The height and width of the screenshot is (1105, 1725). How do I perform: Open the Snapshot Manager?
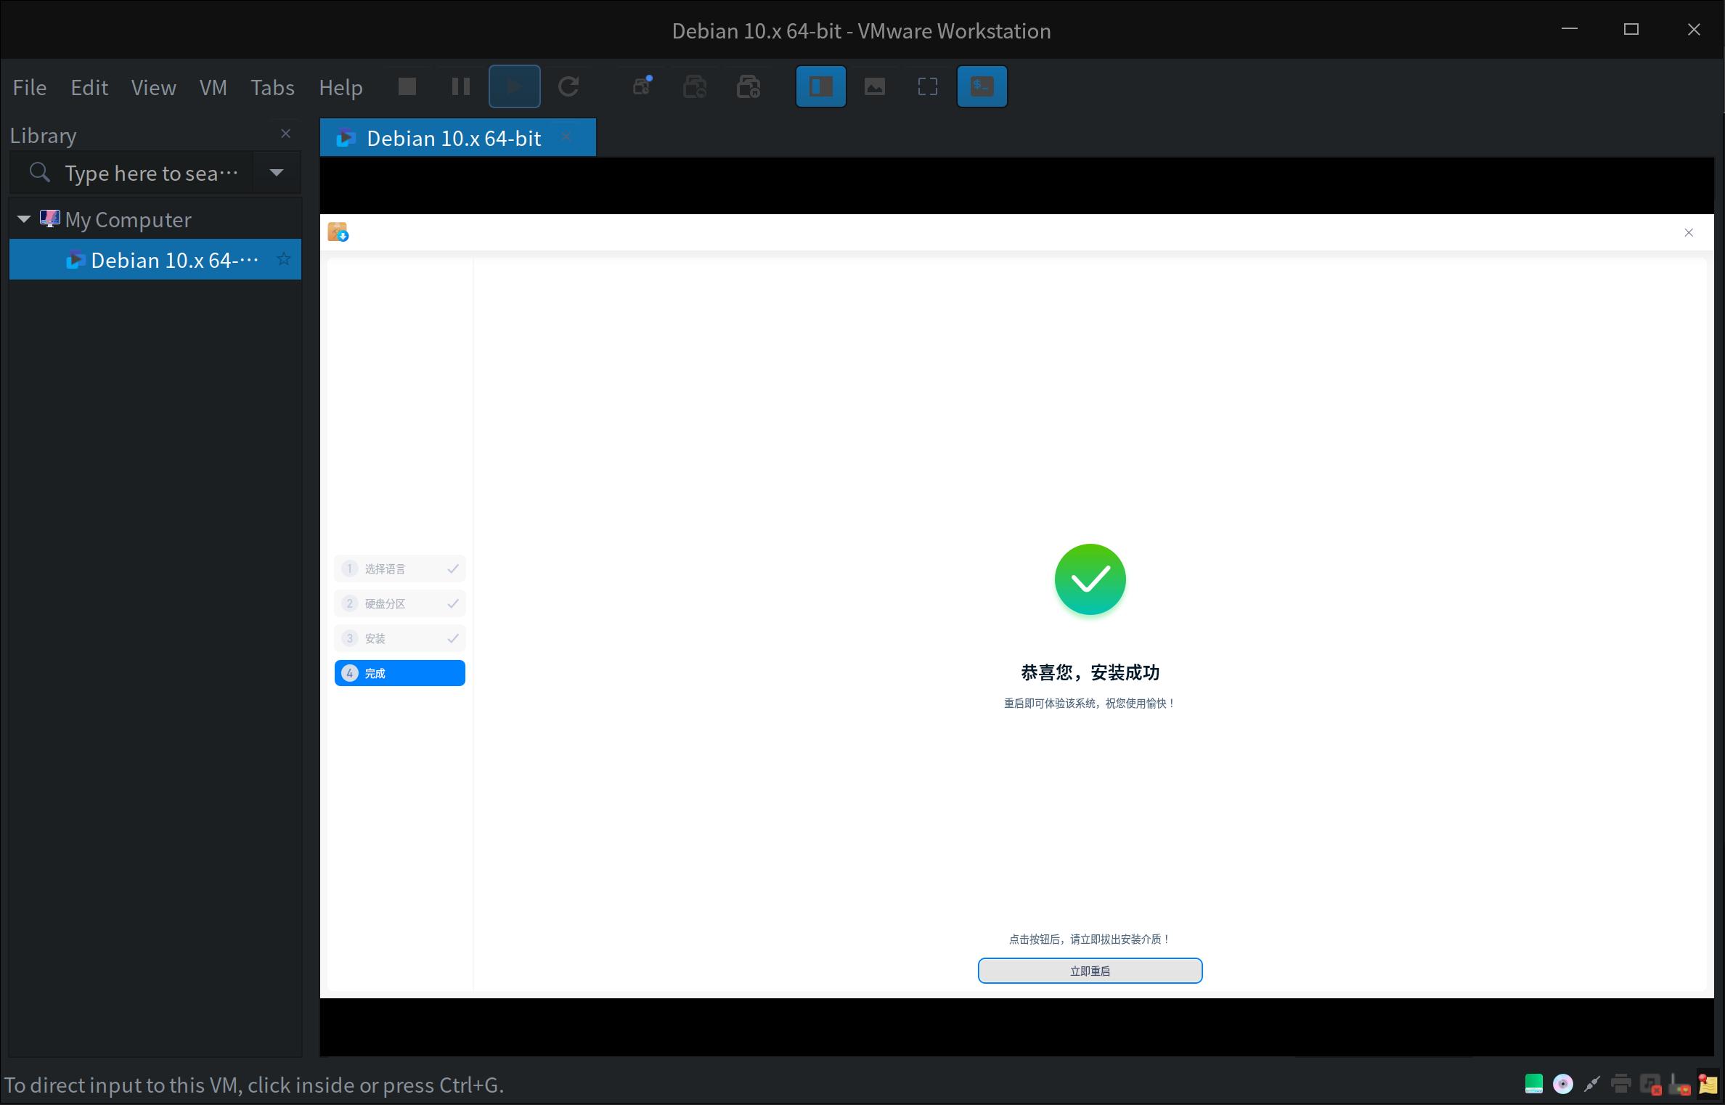pos(749,86)
